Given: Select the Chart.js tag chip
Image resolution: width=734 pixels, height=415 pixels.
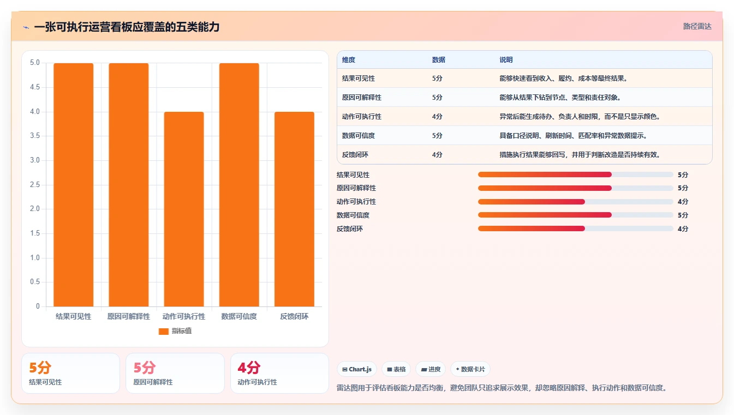Looking at the screenshot, I should coord(357,369).
